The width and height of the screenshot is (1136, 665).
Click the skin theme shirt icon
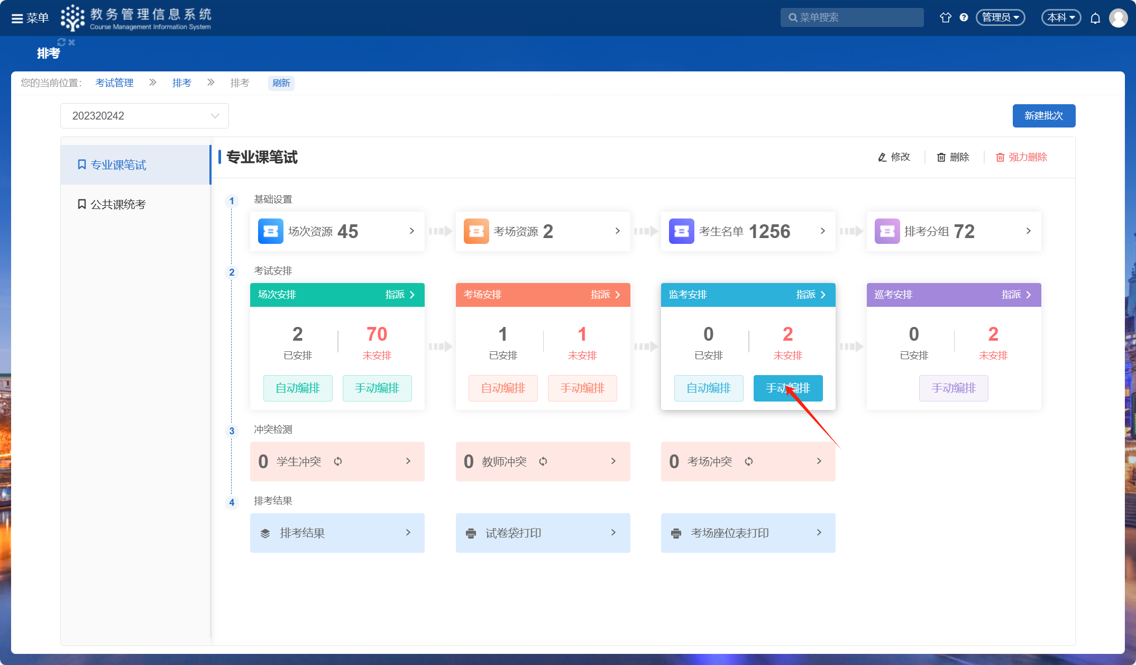(945, 17)
